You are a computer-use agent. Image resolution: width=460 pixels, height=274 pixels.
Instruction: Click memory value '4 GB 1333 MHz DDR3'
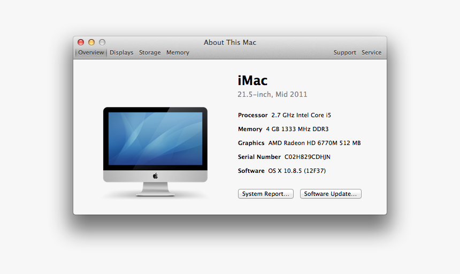297,129
